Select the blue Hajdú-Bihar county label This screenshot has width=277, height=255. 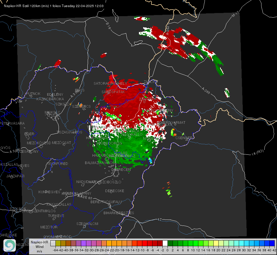(x=71, y=179)
